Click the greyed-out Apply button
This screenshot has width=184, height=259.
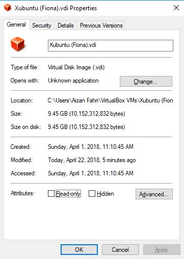(x=162, y=250)
